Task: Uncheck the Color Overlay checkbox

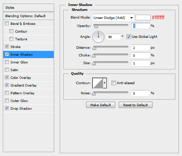Action: coord(7,77)
